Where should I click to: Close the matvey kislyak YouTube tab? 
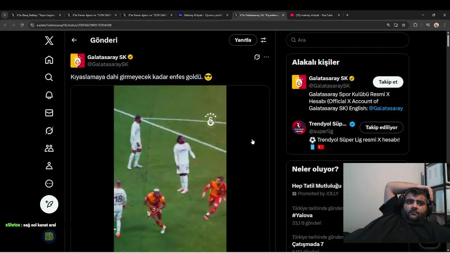click(x=339, y=15)
